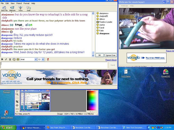Click the red exclamation buzz icon
Image resolution: width=174 pixels, height=130 pixels.
pos(48,60)
